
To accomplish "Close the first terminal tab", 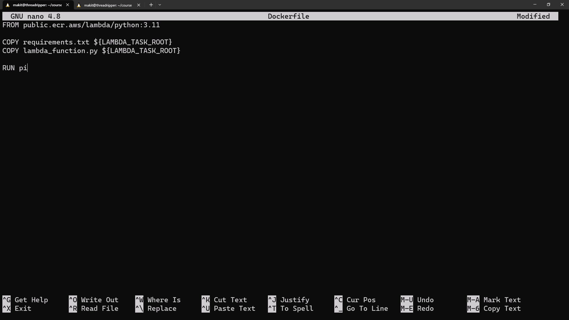I will (68, 5).
